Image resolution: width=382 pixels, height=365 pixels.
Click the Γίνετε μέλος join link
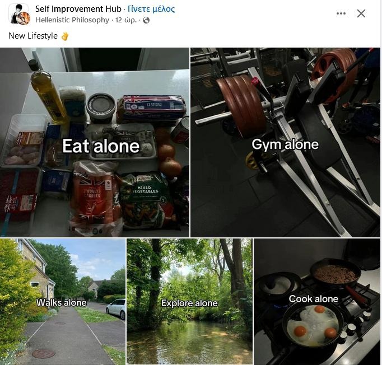(x=151, y=9)
